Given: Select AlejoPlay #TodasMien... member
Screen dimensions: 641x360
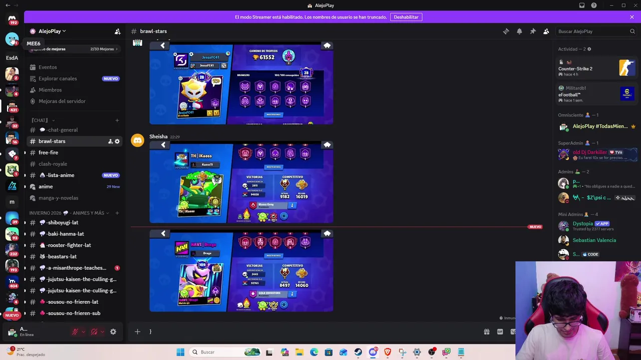Looking at the screenshot, I should pos(597,126).
